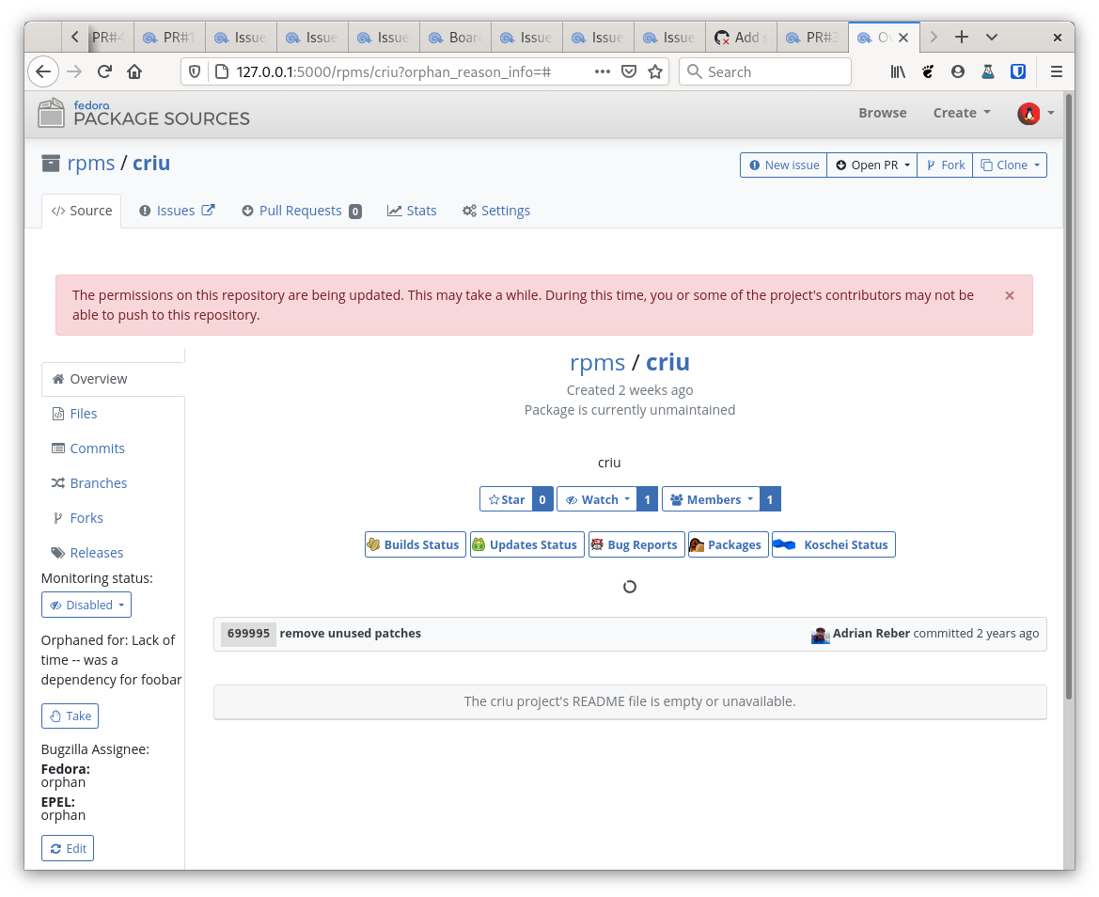Open Updates Status link
1099x897 pixels.
click(x=527, y=544)
